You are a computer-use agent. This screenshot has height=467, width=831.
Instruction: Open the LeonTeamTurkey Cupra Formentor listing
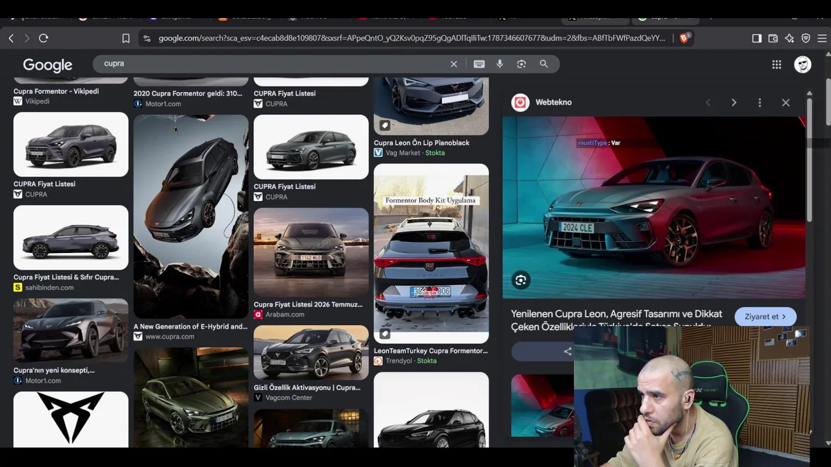(x=430, y=351)
